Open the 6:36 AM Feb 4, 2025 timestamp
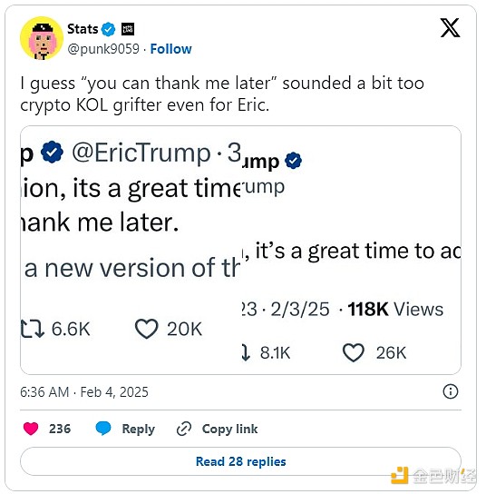Image resolution: width=486 pixels, height=494 pixels. [84, 392]
